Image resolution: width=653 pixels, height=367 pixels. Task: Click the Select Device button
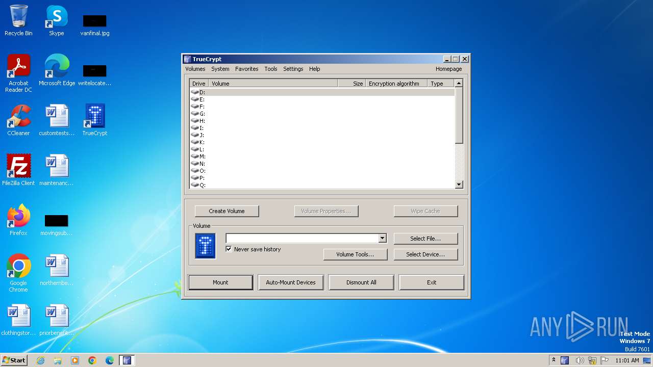(425, 254)
